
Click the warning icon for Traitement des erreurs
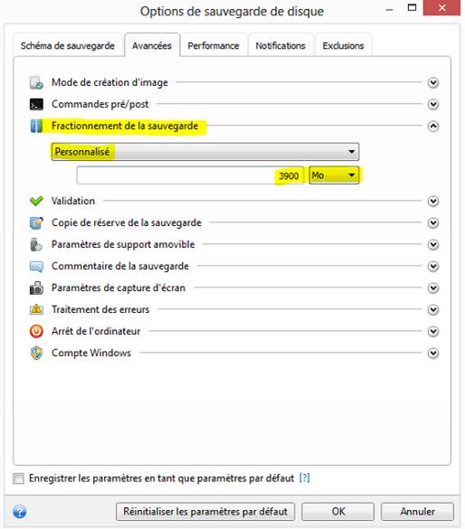[36, 309]
